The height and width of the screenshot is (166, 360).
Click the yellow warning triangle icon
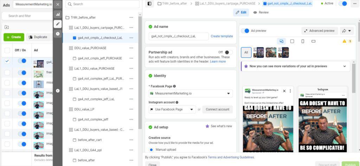(x=345, y=41)
